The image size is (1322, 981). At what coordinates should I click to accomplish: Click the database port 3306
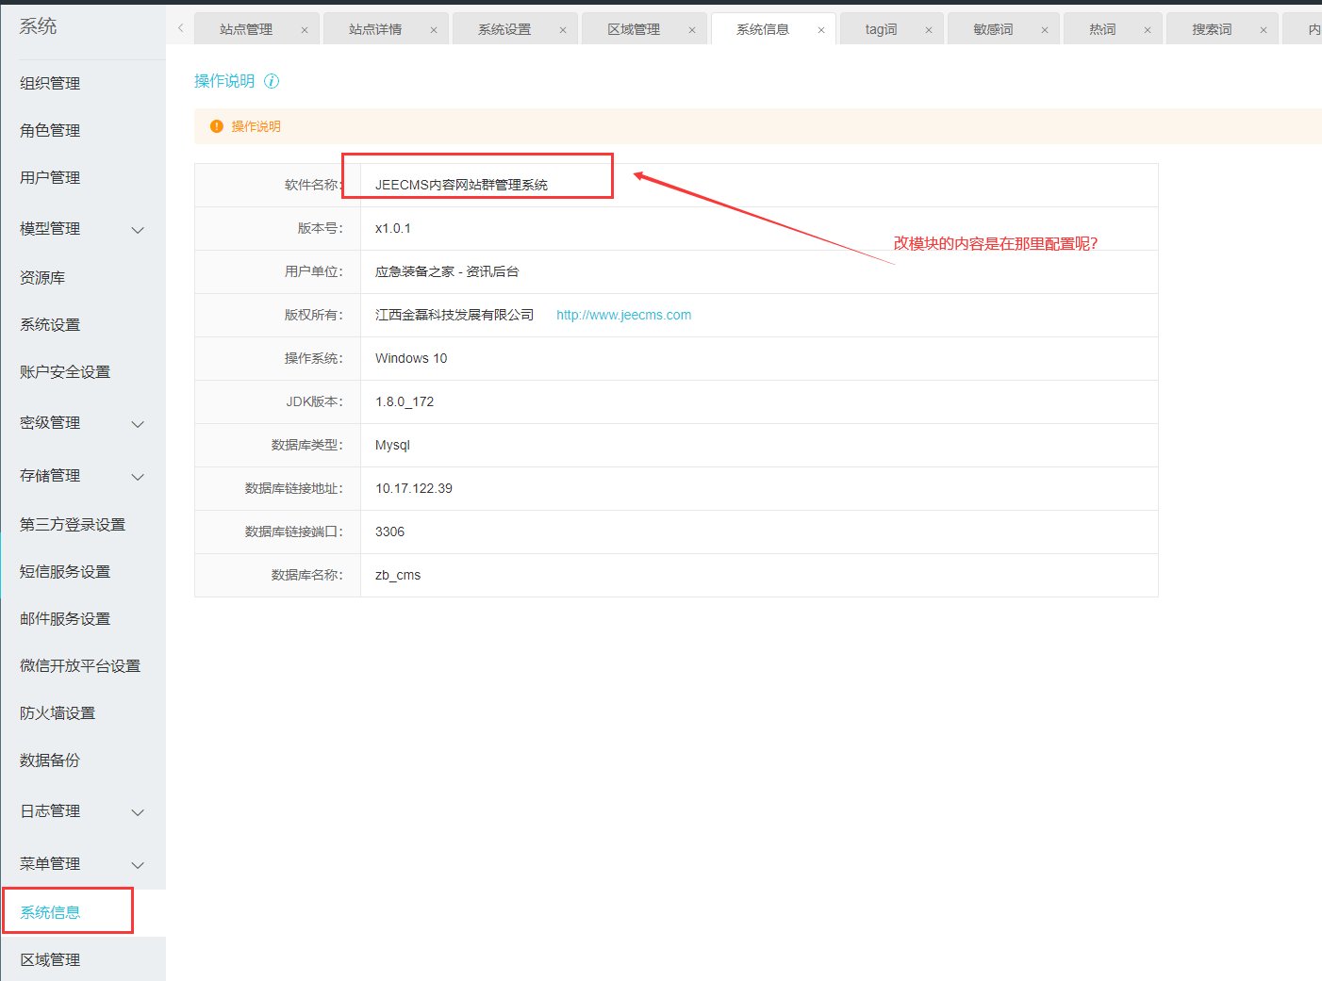pyautogui.click(x=389, y=531)
